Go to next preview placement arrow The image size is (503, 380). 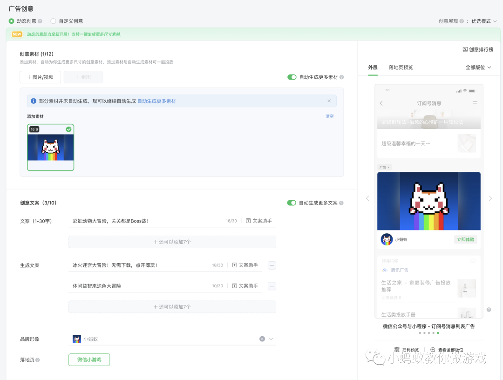pyautogui.click(x=490, y=198)
